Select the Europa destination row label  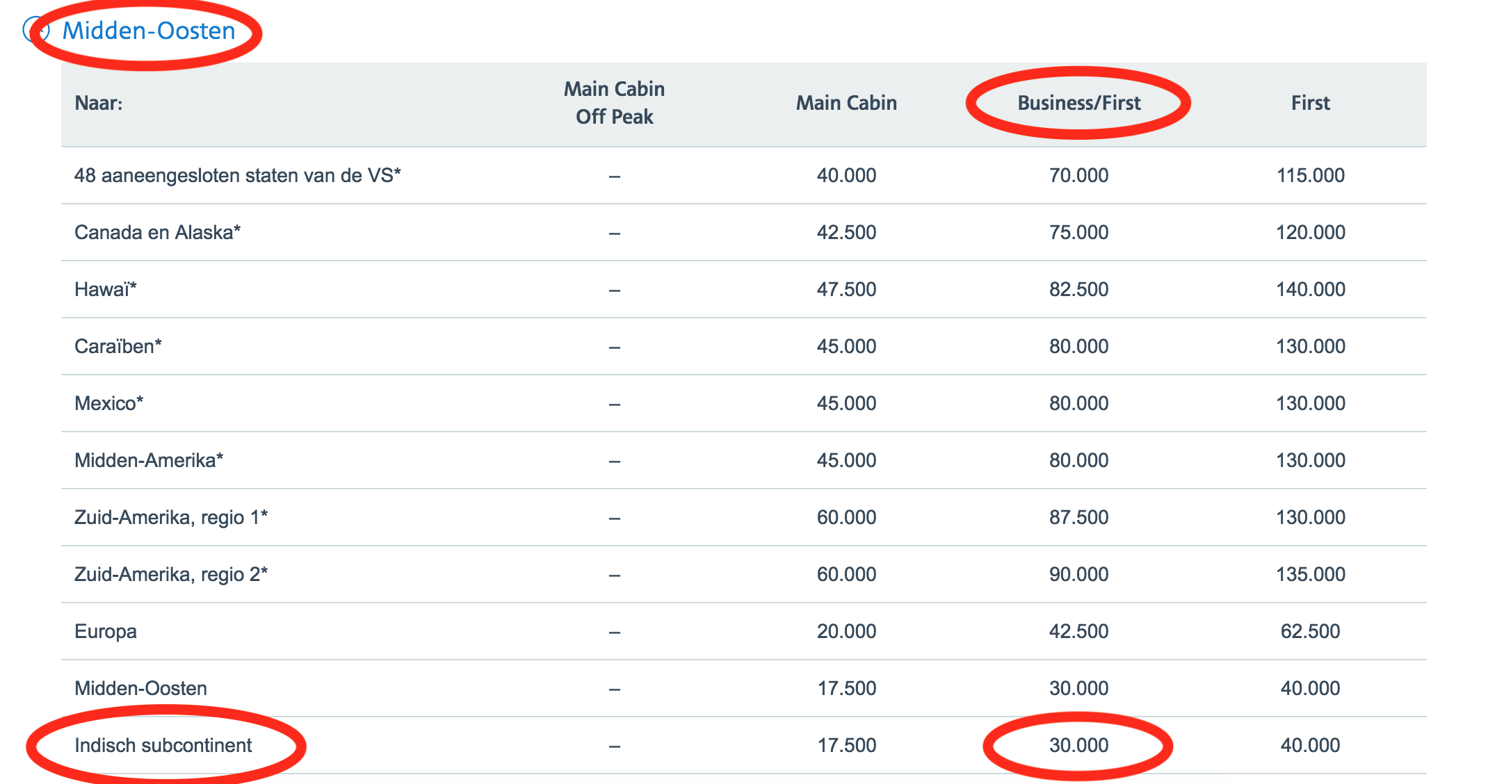tap(106, 631)
